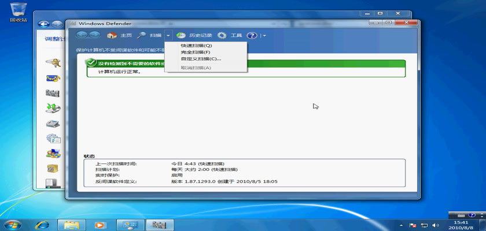Click the Scan (扫描) magnifier icon
The image size is (486, 231).
point(141,35)
